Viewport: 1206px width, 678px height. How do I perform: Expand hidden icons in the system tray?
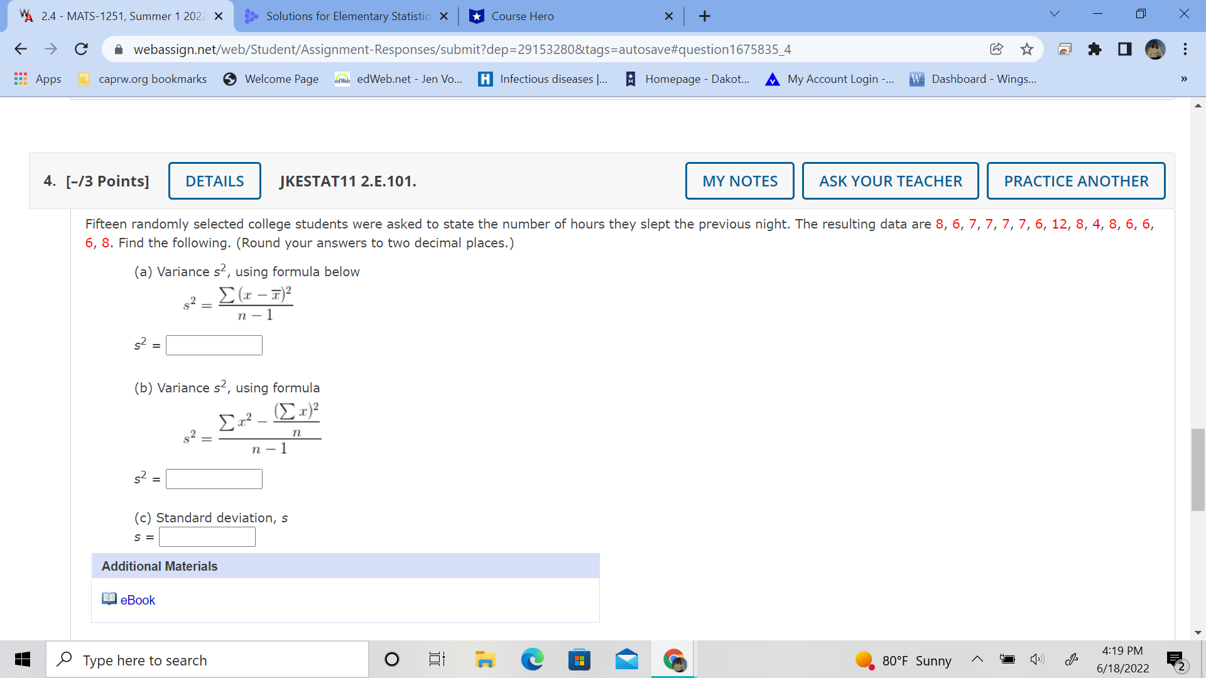[x=977, y=659]
